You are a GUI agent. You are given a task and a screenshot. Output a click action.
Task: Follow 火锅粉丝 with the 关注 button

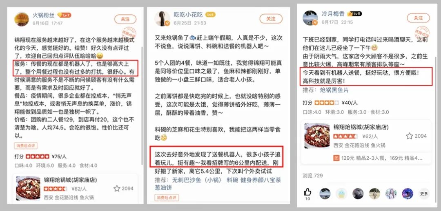click(x=125, y=19)
